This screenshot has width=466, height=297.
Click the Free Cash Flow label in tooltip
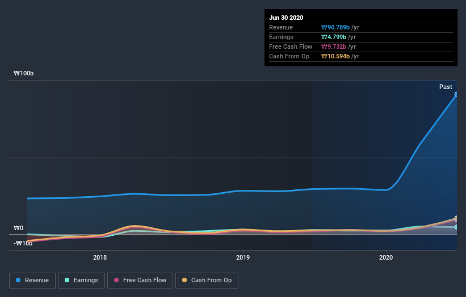[291, 46]
